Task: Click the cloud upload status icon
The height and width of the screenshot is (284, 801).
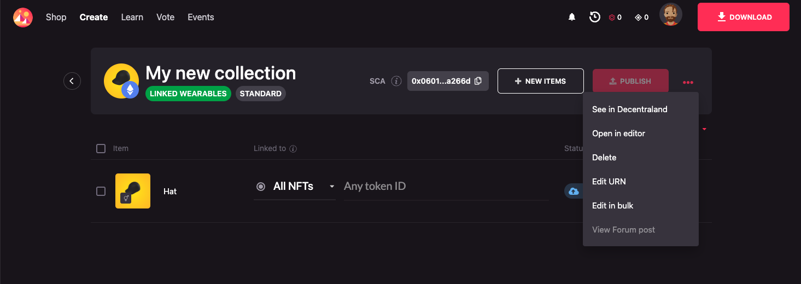Action: pyautogui.click(x=574, y=191)
